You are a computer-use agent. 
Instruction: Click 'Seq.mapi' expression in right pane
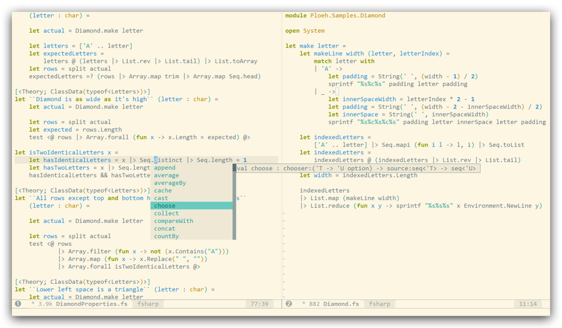(x=396, y=145)
